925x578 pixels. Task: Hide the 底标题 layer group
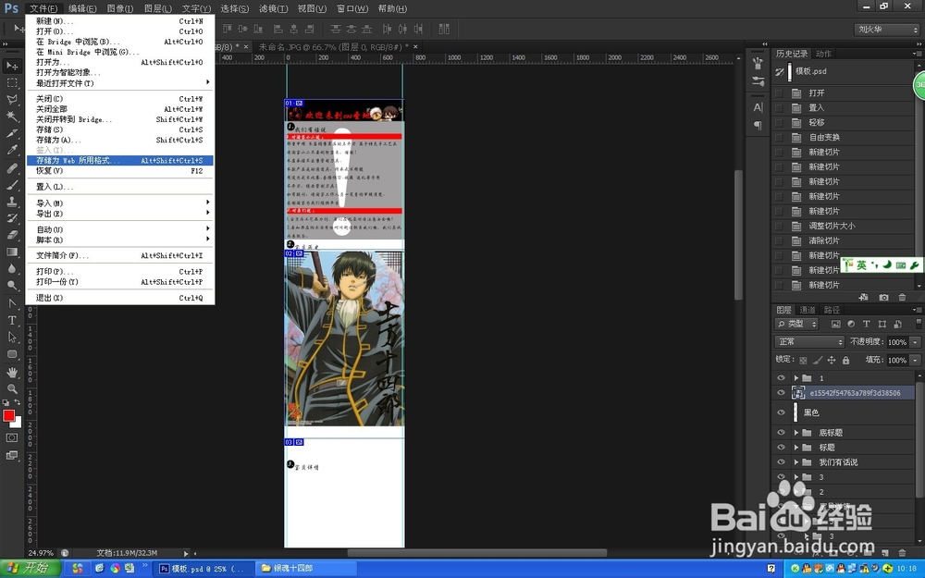[781, 432]
